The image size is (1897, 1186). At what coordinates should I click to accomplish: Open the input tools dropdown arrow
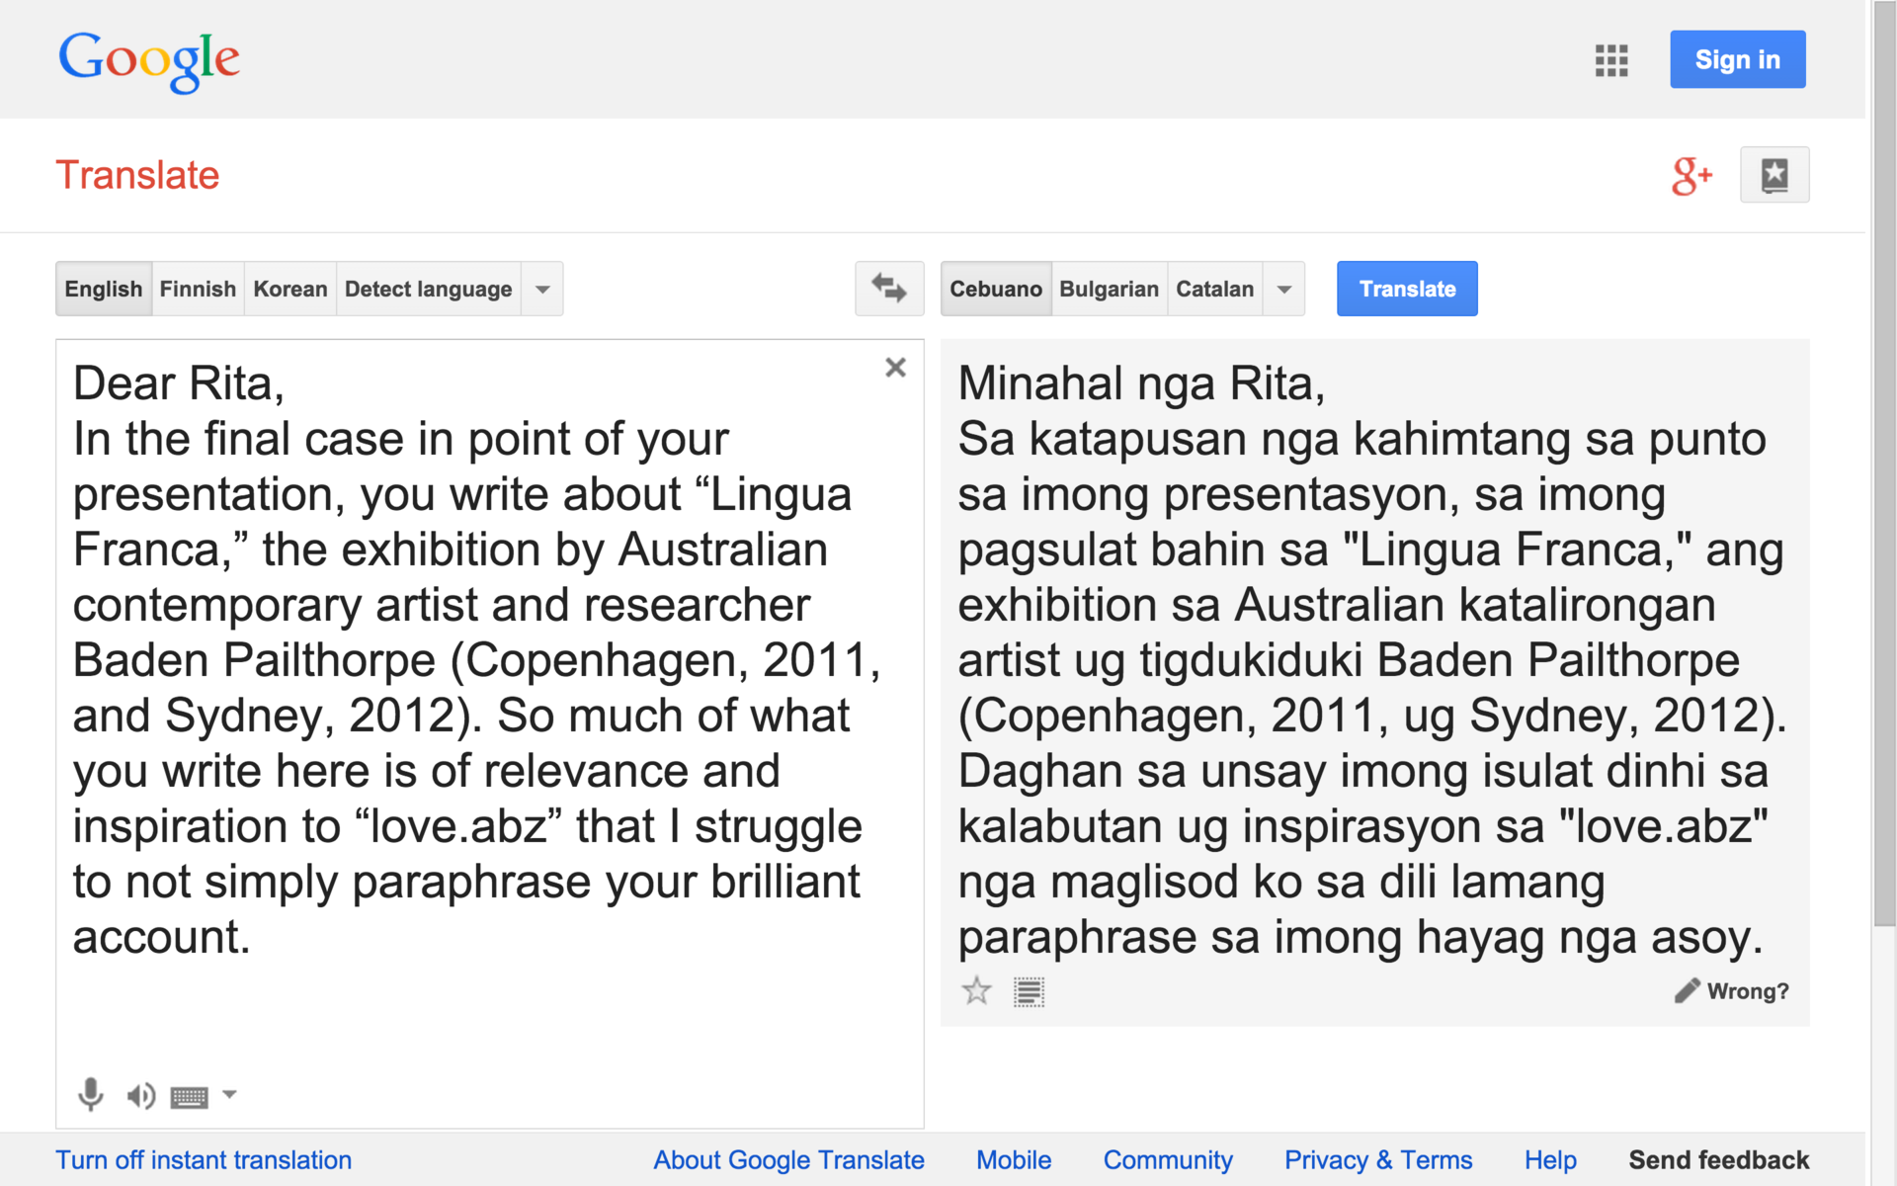click(x=230, y=1094)
